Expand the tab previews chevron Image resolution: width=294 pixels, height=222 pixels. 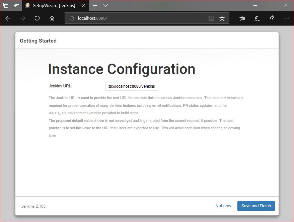(106, 6)
